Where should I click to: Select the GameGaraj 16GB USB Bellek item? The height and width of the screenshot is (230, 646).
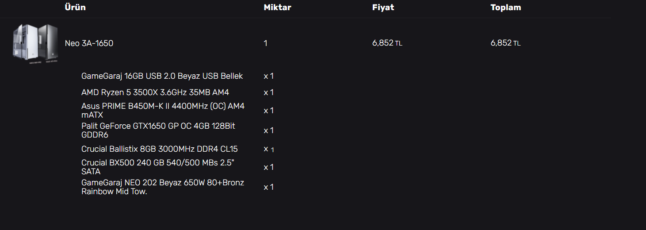162,76
